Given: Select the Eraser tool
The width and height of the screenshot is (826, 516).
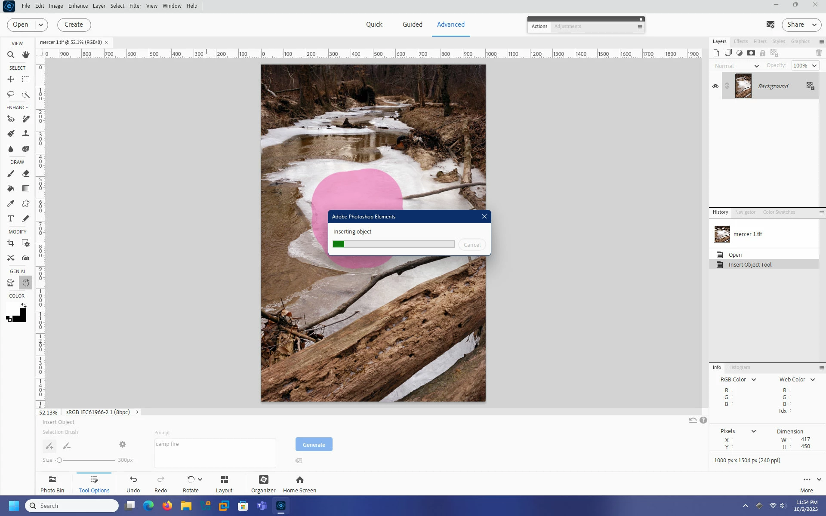Looking at the screenshot, I should point(26,173).
